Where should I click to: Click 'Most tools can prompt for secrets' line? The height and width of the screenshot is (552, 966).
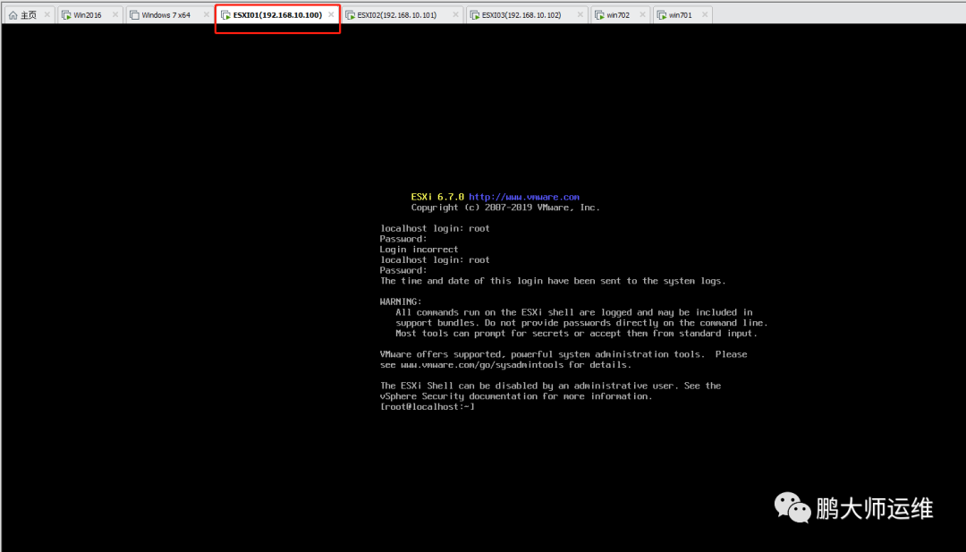(577, 334)
